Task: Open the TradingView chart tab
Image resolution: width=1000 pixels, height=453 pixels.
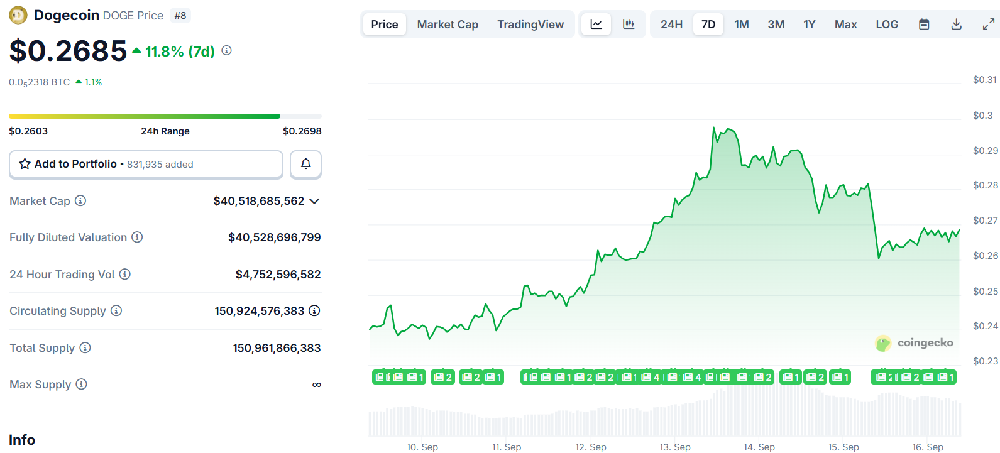Action: (530, 25)
